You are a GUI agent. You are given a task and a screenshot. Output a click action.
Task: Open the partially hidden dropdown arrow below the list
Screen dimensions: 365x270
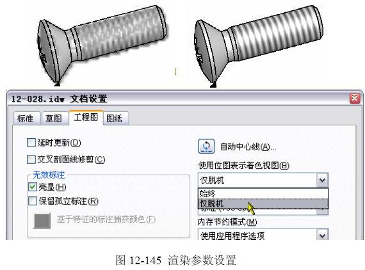tap(322, 211)
